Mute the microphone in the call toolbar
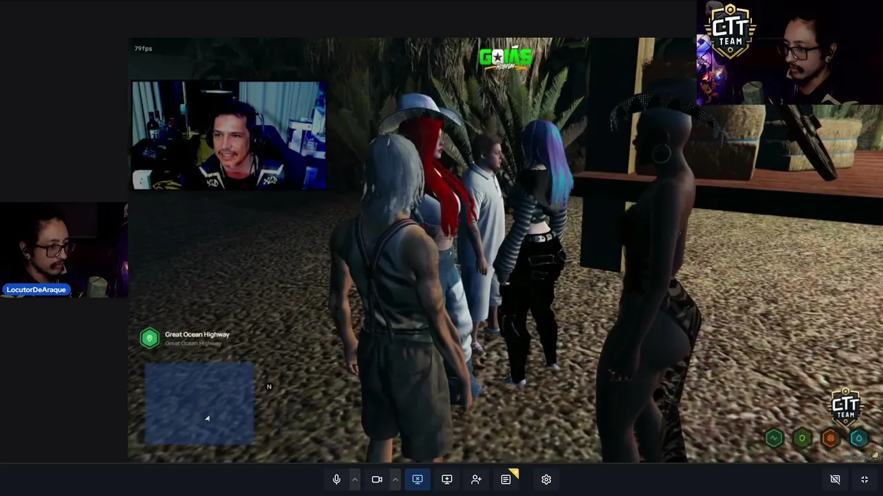The height and width of the screenshot is (496, 883). coord(337,479)
